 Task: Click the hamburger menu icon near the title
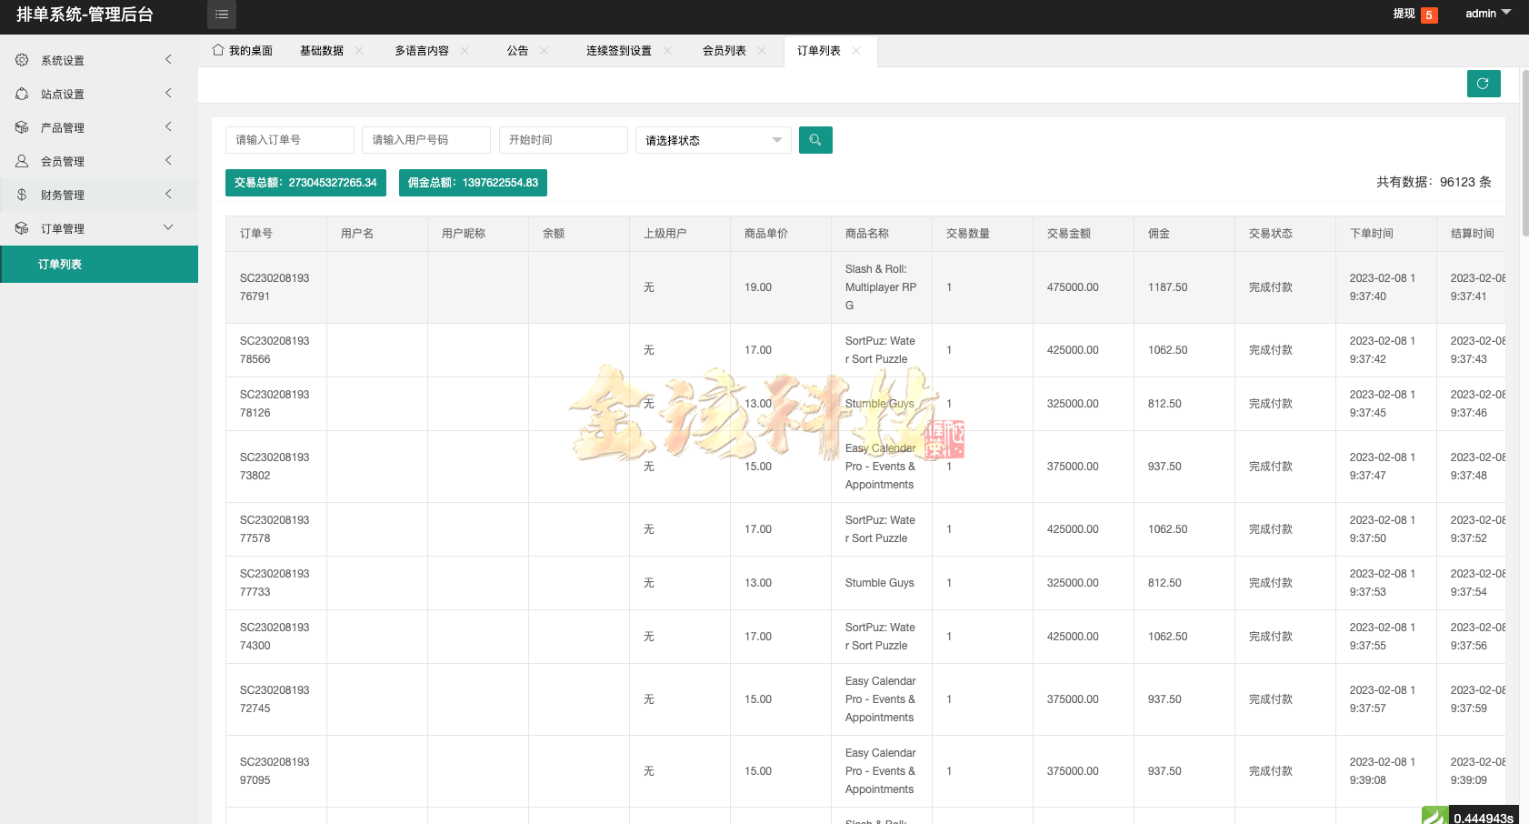tap(221, 15)
